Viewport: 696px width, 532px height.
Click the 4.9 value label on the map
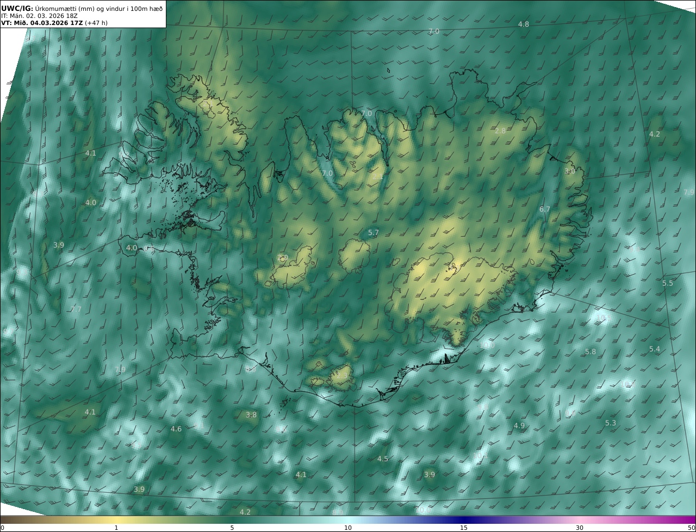tap(519, 426)
